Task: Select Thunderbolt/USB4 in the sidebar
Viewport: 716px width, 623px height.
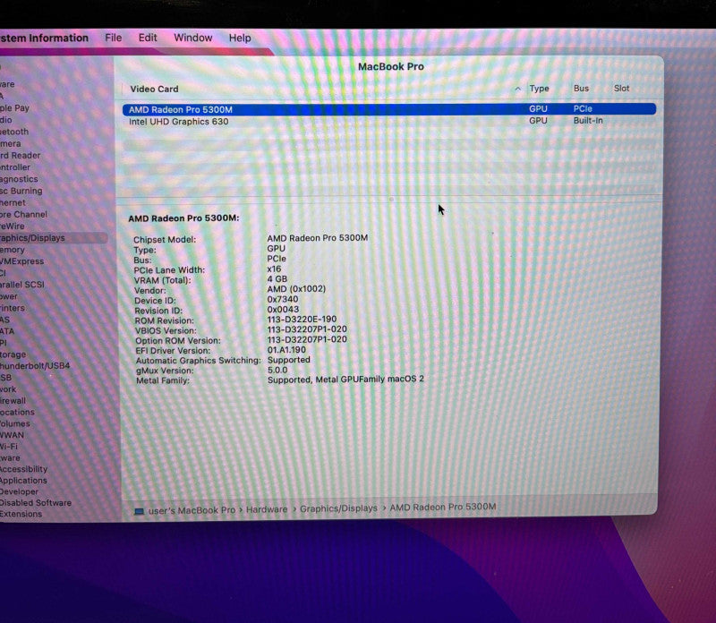Action: pos(35,366)
